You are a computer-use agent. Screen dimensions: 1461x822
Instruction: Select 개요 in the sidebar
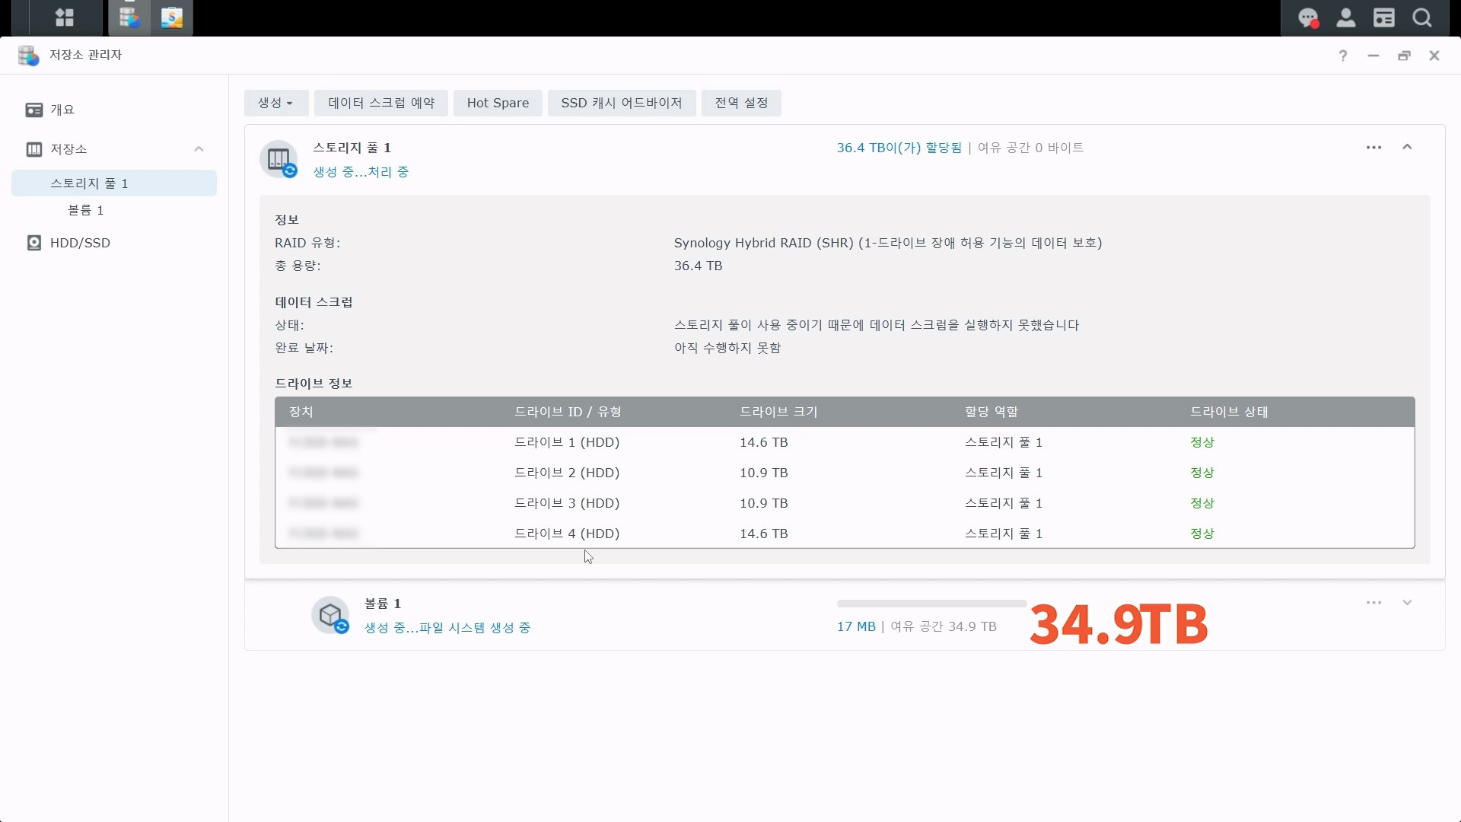[62, 110]
